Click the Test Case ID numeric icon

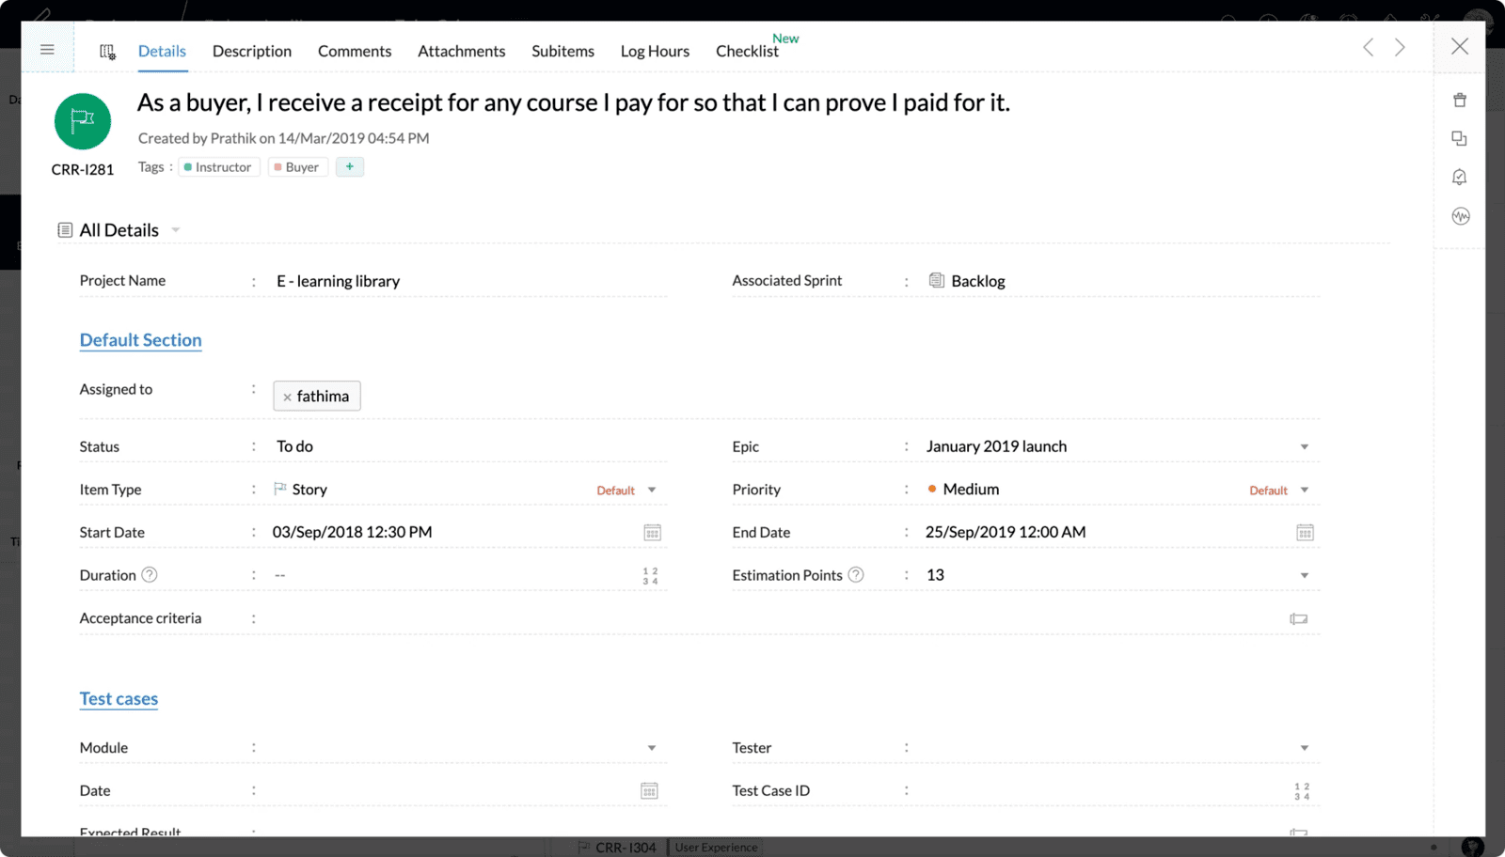click(x=1302, y=792)
